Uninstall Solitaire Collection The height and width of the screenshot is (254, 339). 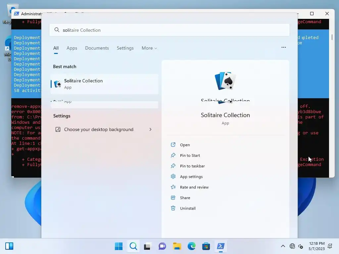pyautogui.click(x=188, y=208)
